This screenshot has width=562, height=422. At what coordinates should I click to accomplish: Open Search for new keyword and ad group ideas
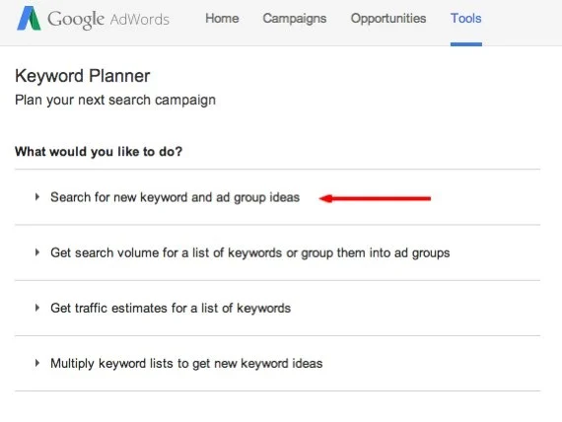(x=175, y=197)
